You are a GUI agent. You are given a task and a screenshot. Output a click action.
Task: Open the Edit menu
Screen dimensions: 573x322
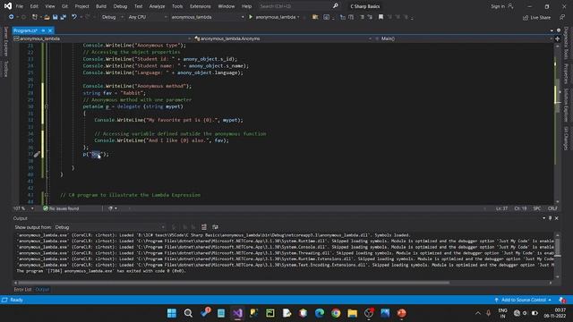pos(34,6)
